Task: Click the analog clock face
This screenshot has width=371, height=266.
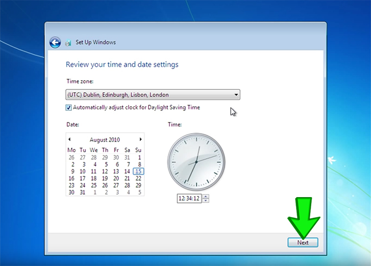Action: 196,162
